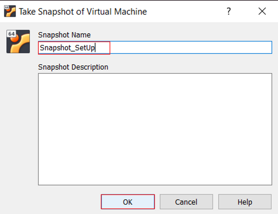This screenshot has height=214, width=278.
Task: Close the Take Snapshot dialog with X
Action: (x=262, y=11)
